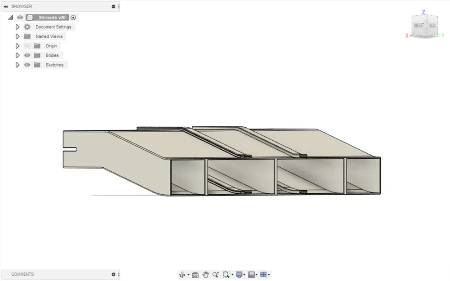
Task: Click the Viewports icon
Action: [x=264, y=274]
